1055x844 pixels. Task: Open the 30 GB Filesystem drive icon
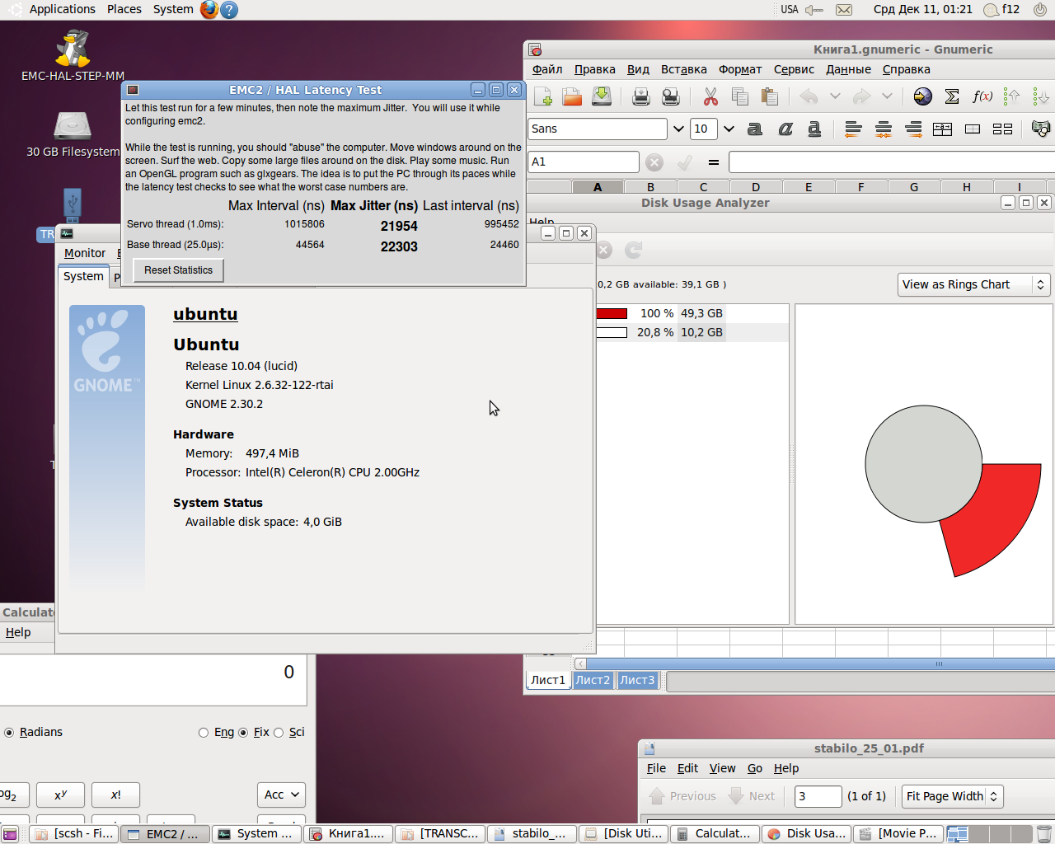(73, 134)
